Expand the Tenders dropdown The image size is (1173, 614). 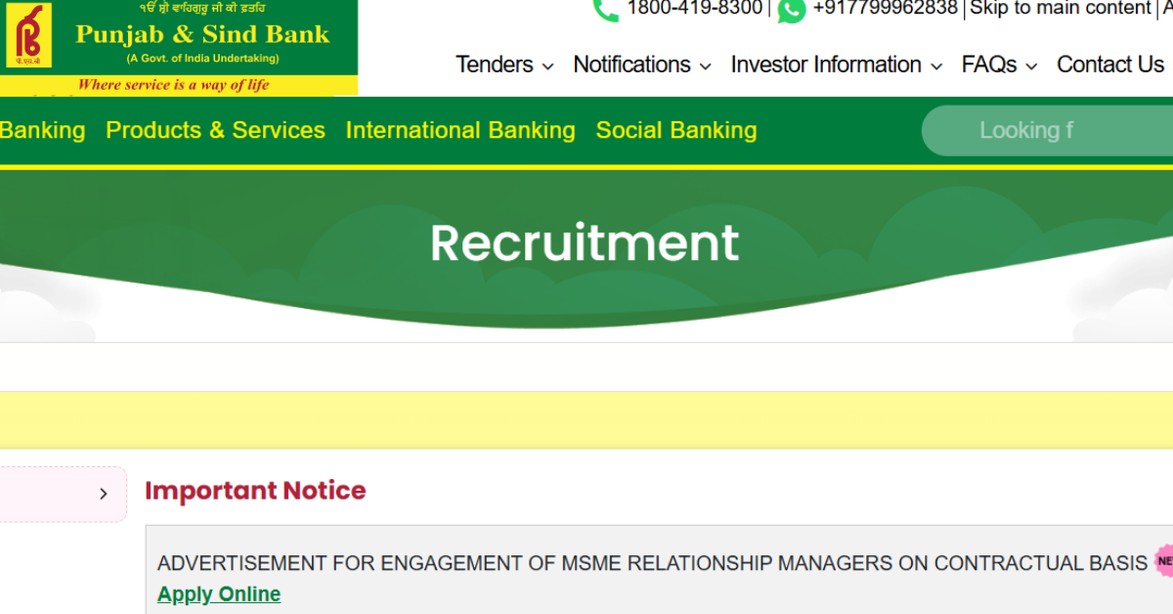pos(504,65)
